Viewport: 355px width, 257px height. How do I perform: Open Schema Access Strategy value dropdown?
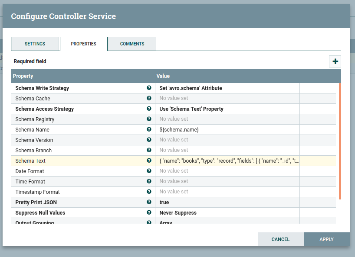click(x=227, y=109)
